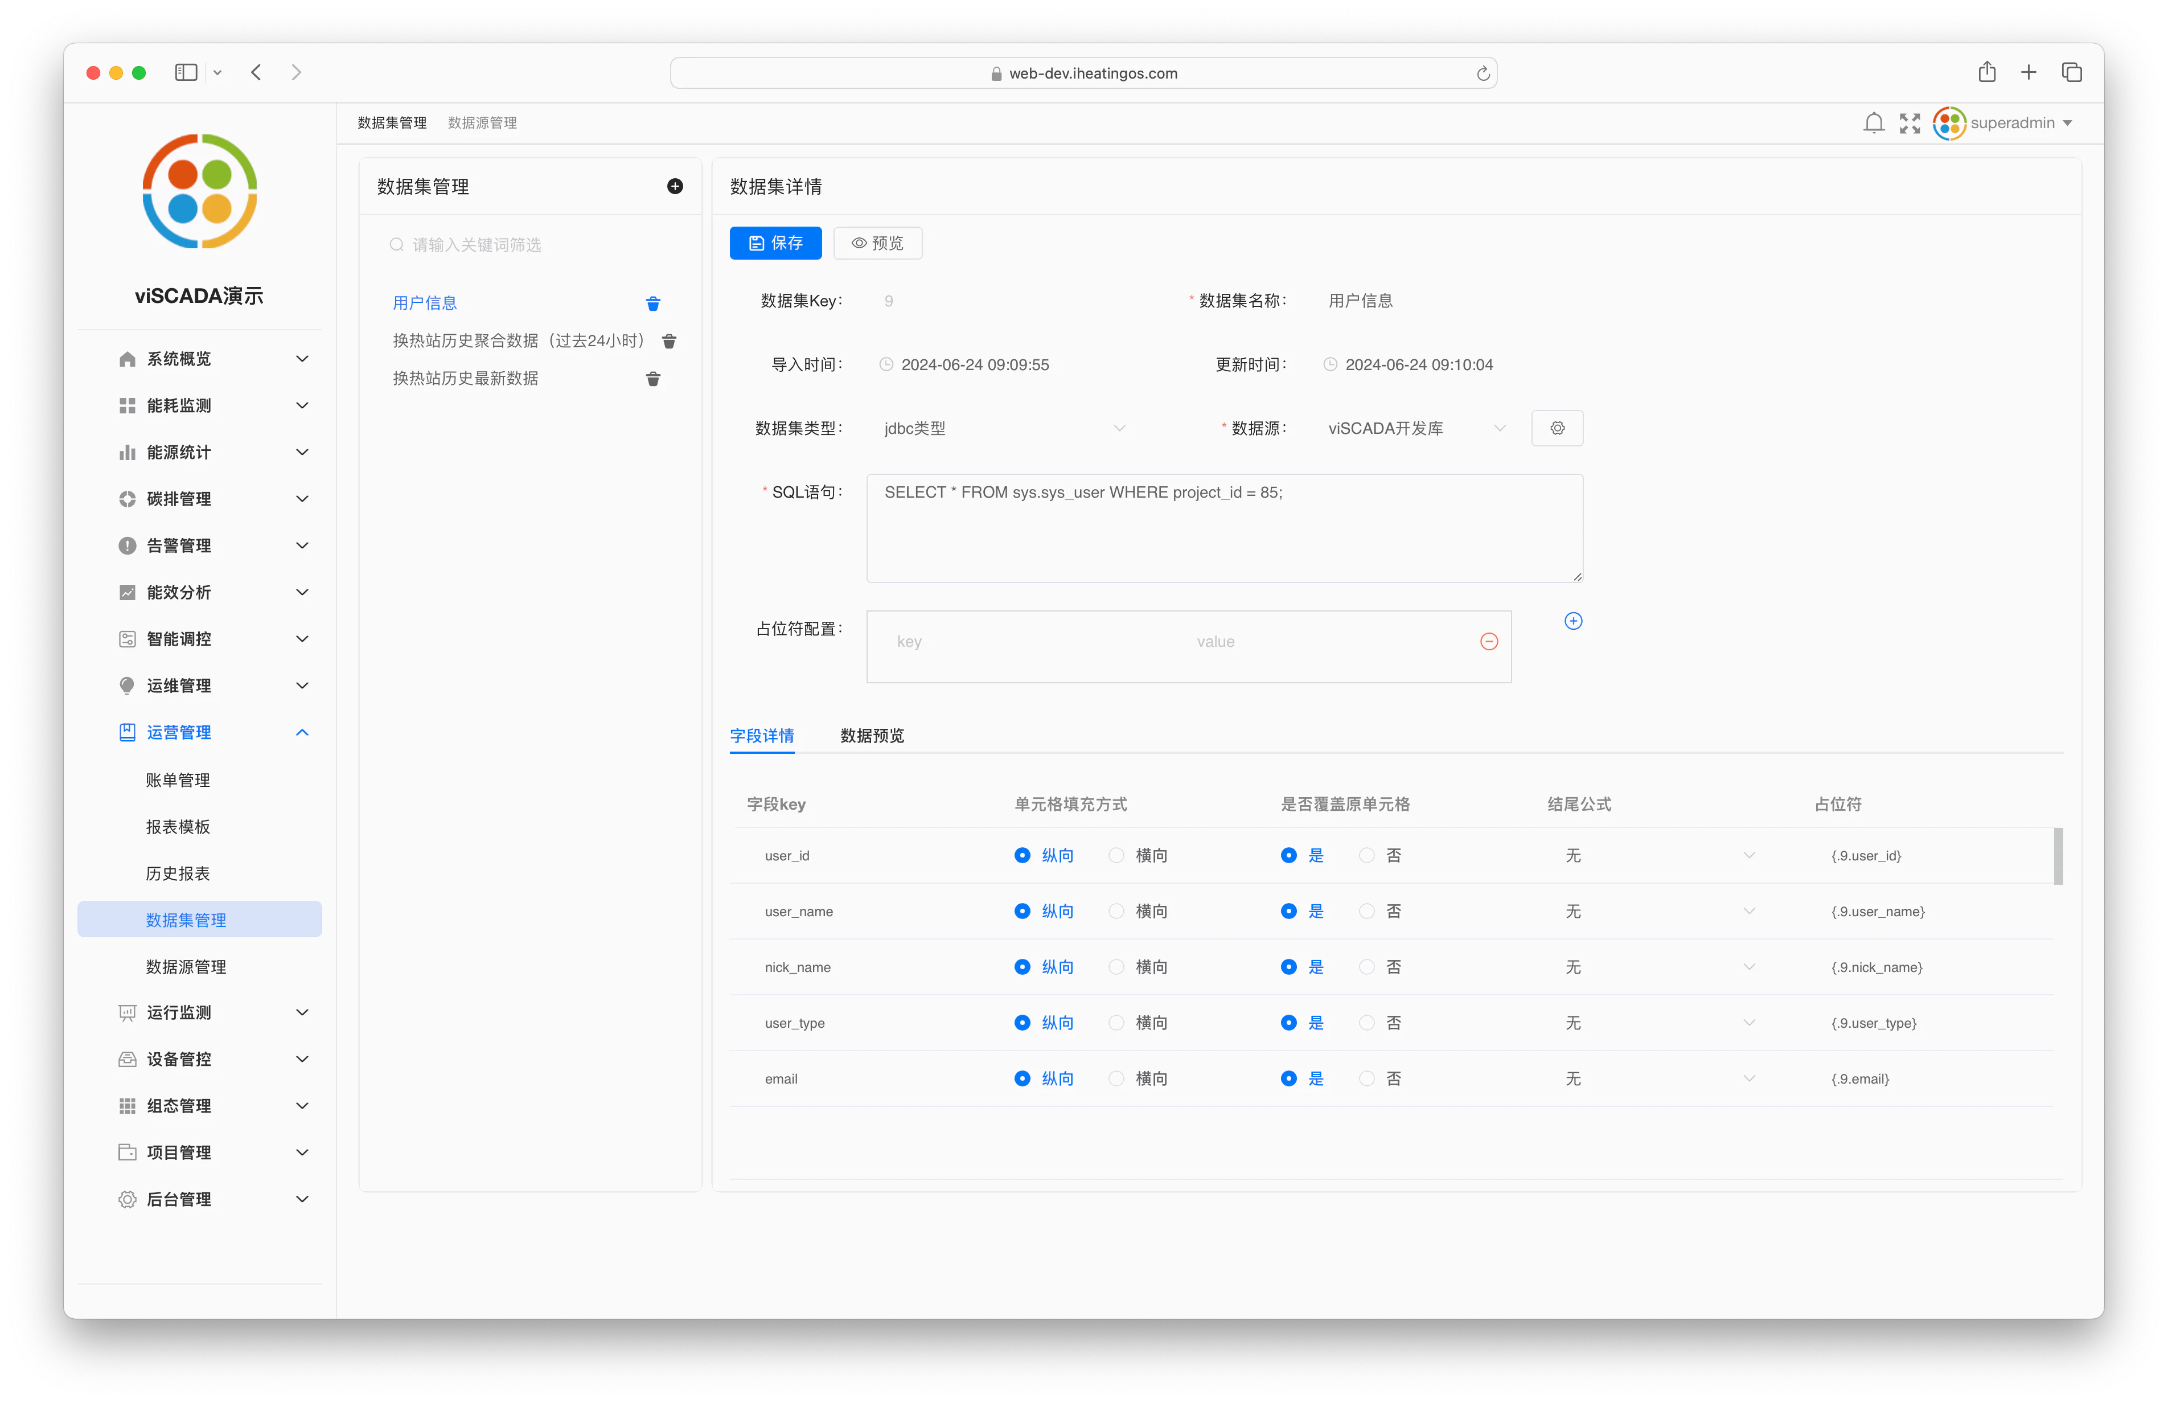Add a new dataset with plus icon
The image size is (2168, 1403).
675,186
